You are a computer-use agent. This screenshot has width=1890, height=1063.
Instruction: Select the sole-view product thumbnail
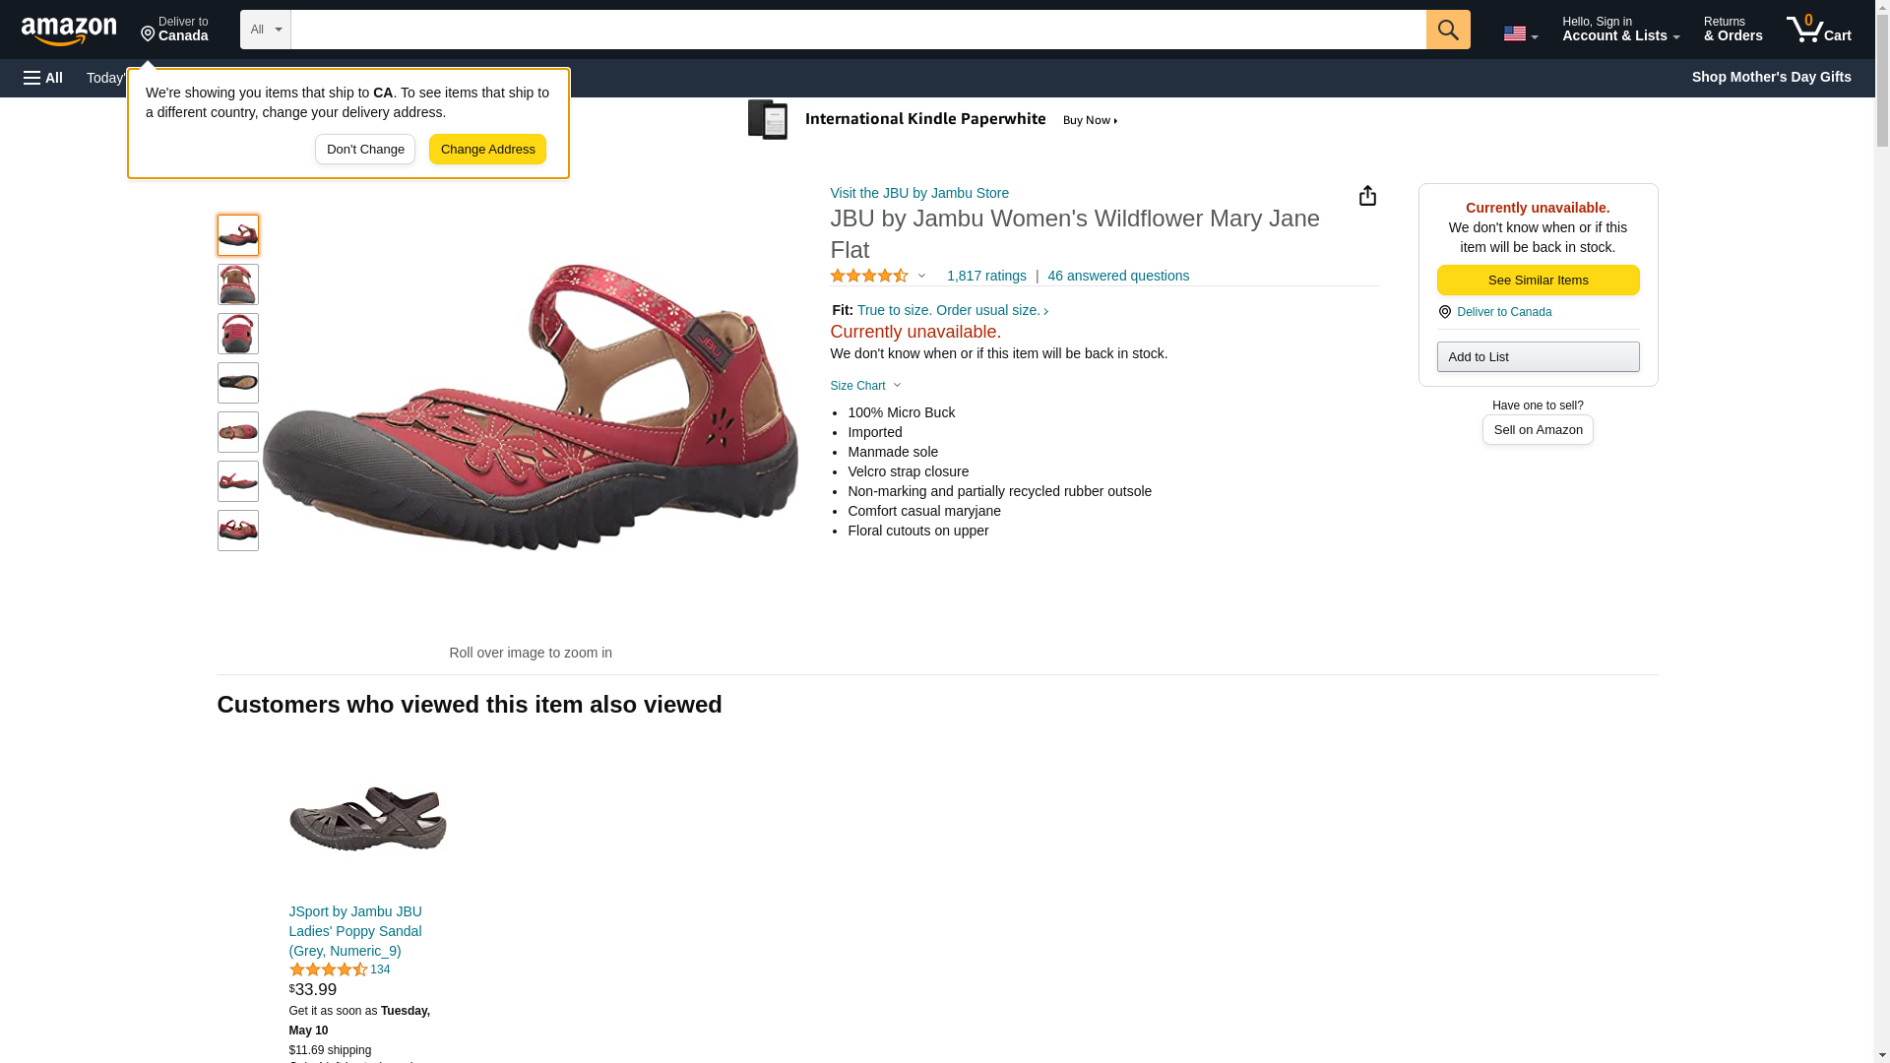(238, 383)
